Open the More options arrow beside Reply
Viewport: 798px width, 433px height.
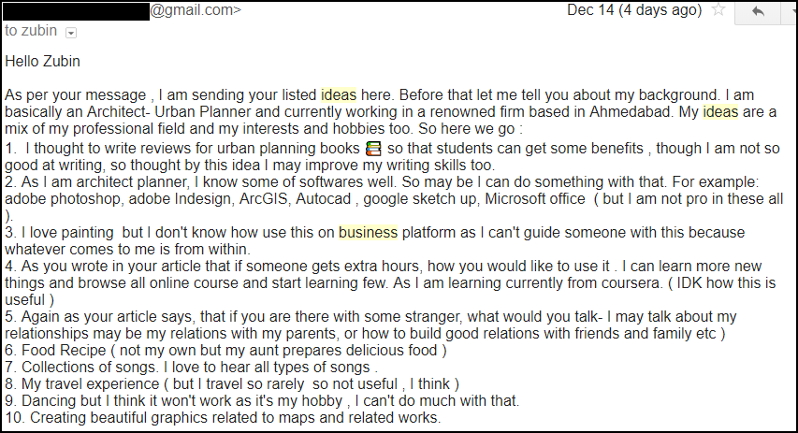click(789, 12)
